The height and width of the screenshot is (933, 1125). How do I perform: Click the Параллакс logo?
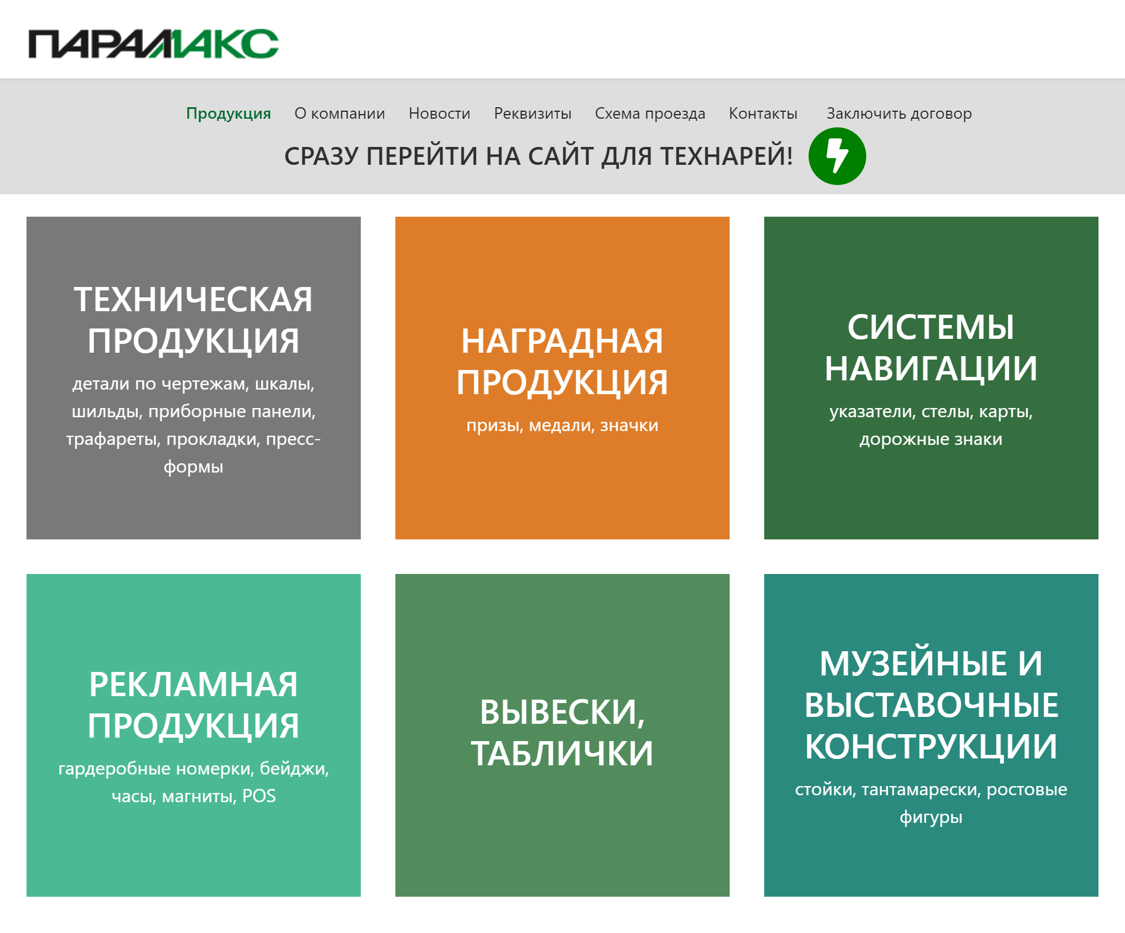pos(153,44)
